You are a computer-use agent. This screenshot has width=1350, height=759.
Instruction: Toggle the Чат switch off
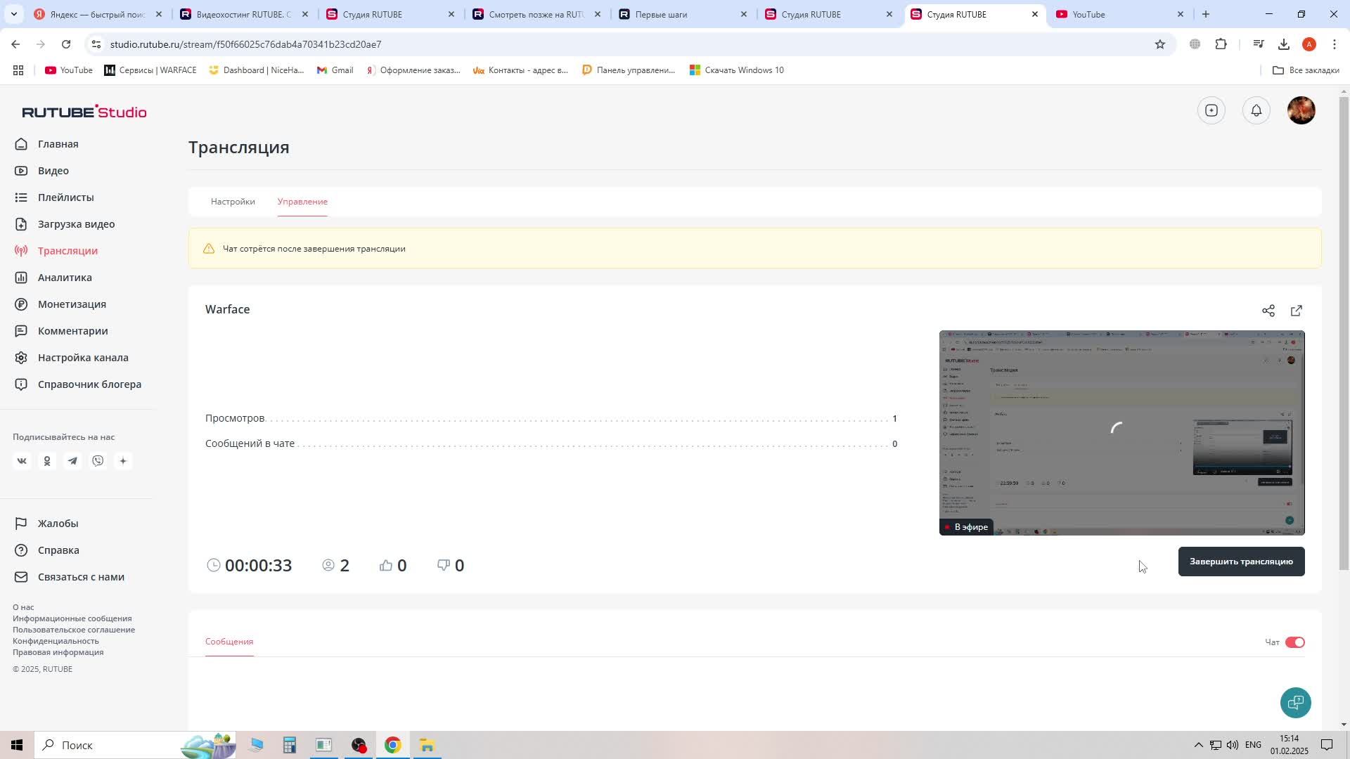[x=1294, y=642]
